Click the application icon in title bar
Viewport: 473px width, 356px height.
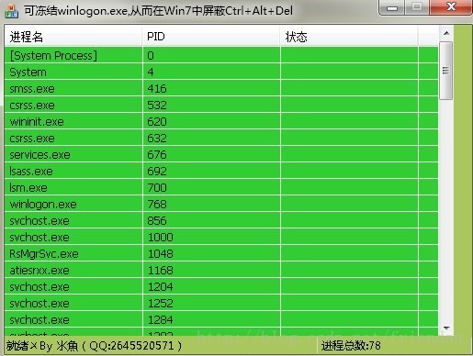click(12, 11)
